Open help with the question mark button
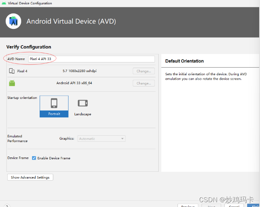This screenshot has width=260, height=207. pos(7,206)
